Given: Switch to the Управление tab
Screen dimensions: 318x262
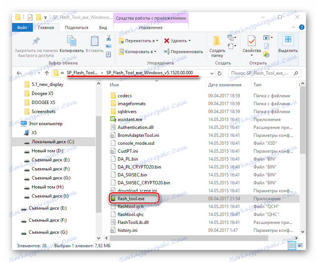Looking at the screenshot, I should click(150, 28).
